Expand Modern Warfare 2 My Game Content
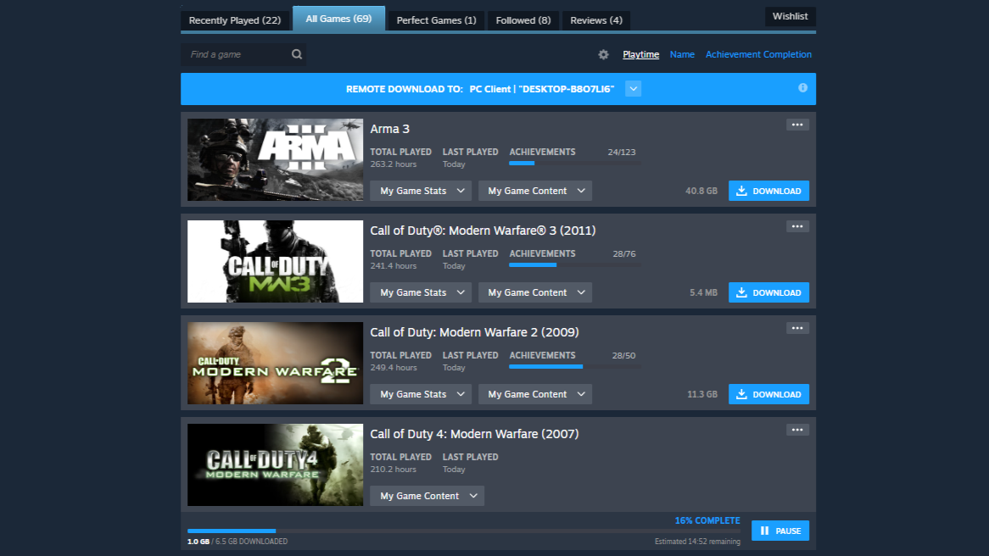This screenshot has width=989, height=556. coord(535,394)
